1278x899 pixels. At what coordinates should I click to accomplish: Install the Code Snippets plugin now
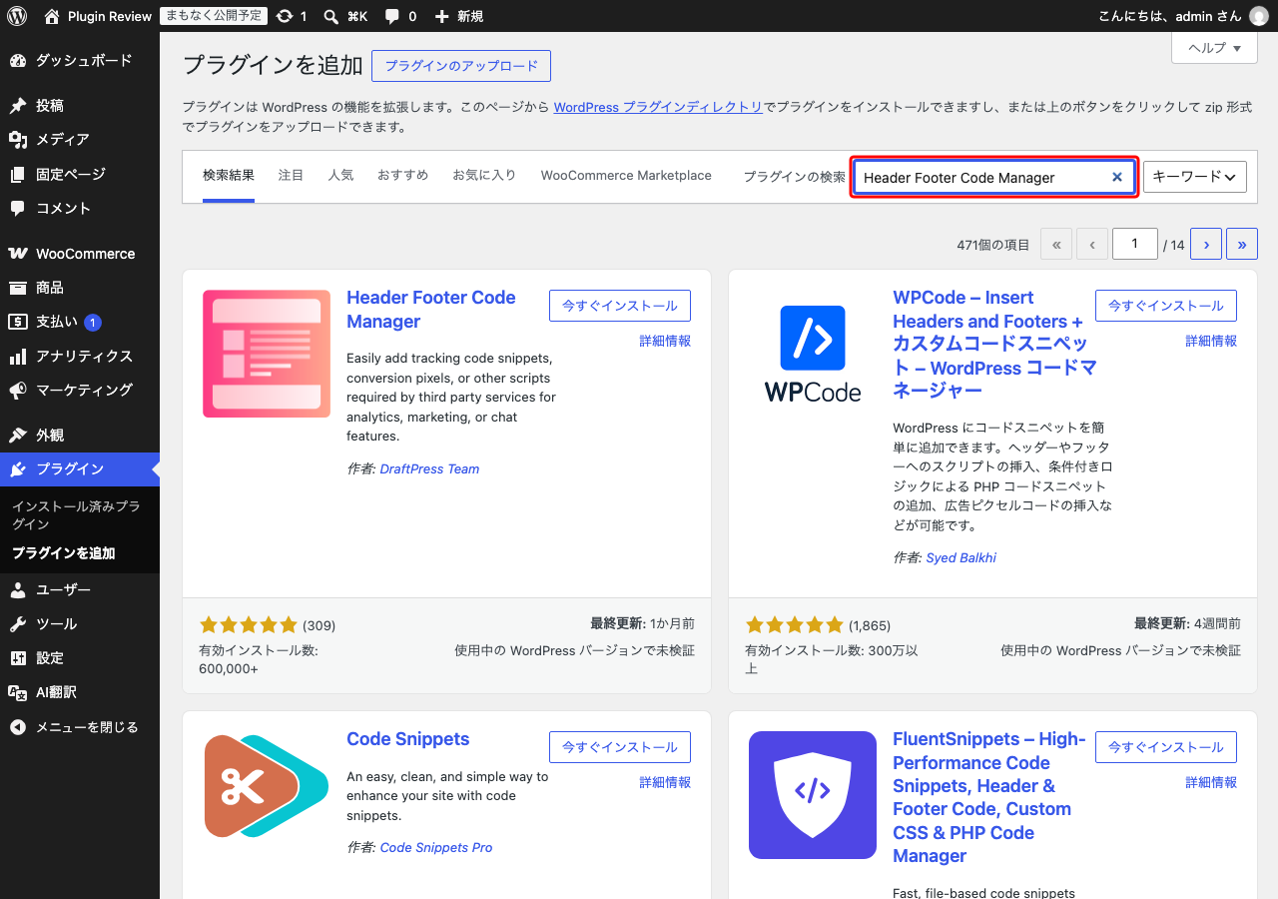point(620,747)
